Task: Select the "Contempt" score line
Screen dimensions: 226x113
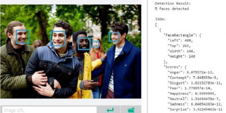Action: click(193, 78)
